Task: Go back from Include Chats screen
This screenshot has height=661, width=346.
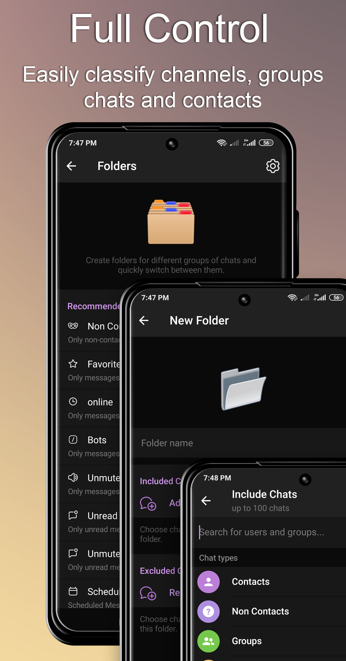Action: [206, 501]
